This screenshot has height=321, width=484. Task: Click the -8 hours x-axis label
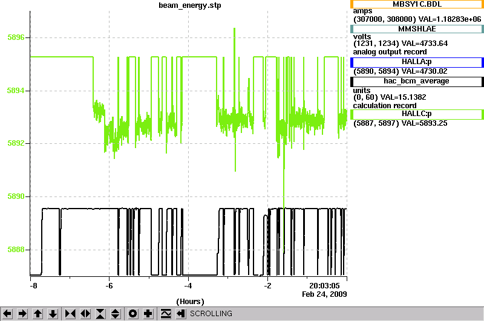tap(33, 286)
